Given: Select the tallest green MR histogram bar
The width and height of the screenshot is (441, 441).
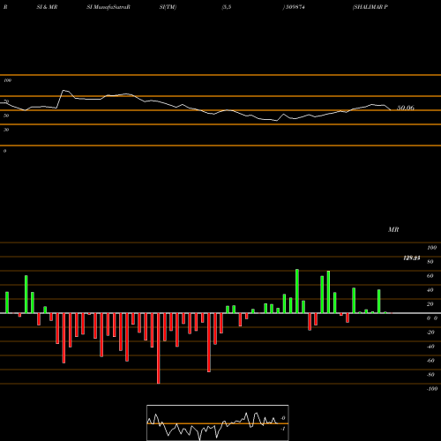Looking at the screenshot, I should pyautogui.click(x=297, y=291).
